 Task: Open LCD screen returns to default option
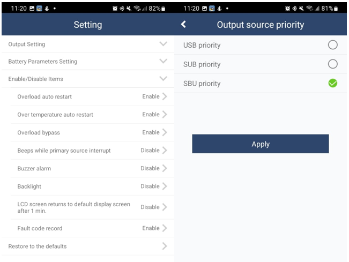tap(73, 207)
